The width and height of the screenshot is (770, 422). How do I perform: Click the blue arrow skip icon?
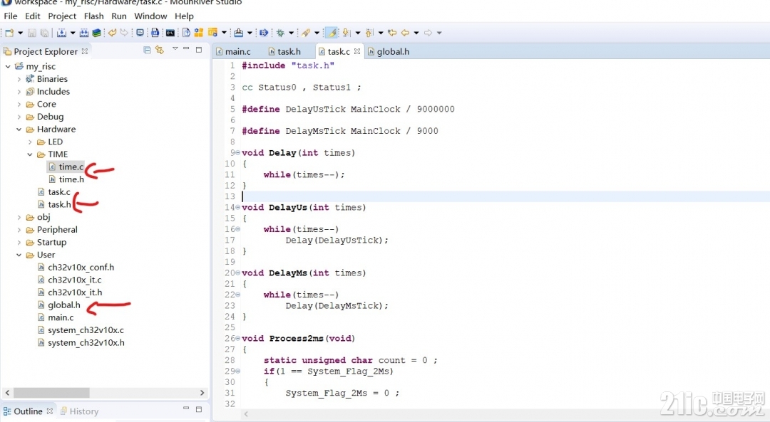[264, 33]
